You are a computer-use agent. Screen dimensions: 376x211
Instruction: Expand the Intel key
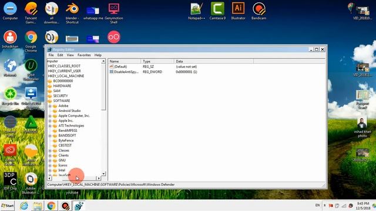pyautogui.click(x=50, y=171)
